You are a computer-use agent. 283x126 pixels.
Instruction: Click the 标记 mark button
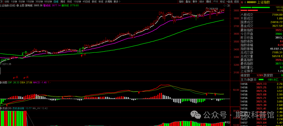(222, 2)
